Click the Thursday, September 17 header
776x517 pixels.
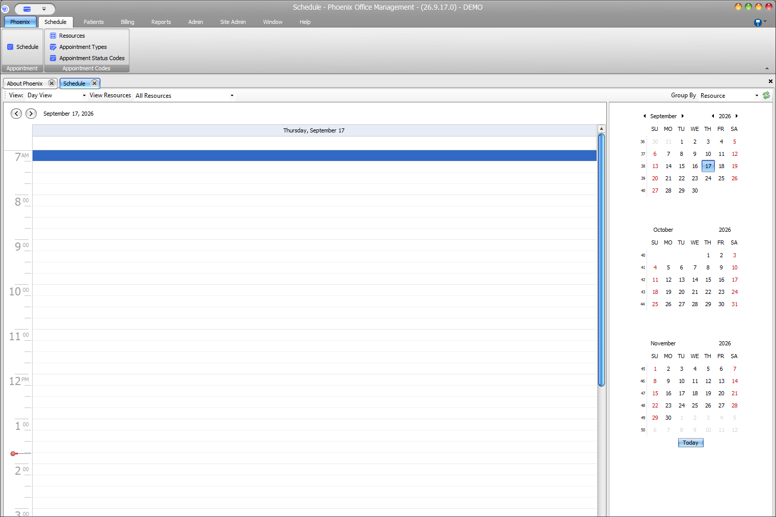point(314,130)
